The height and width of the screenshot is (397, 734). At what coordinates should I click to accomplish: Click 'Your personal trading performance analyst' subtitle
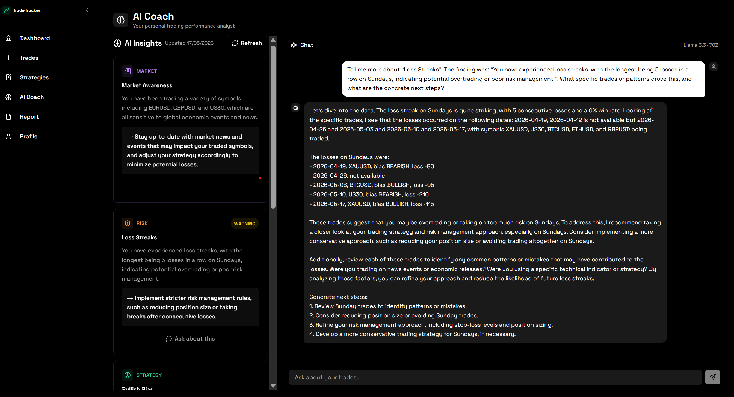pos(184,26)
